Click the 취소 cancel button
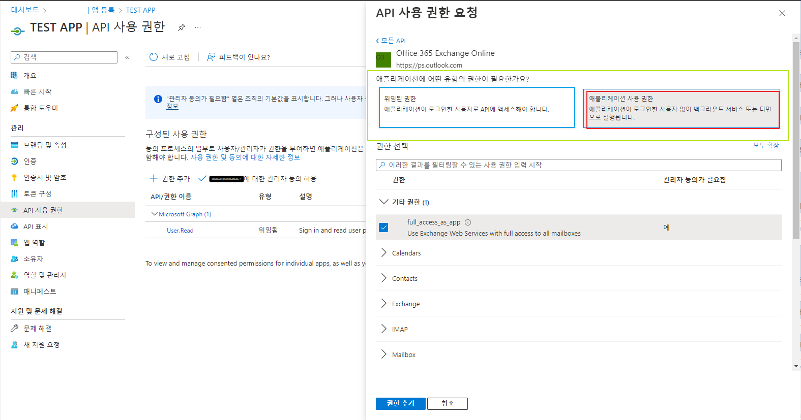The image size is (801, 420). 448,403
